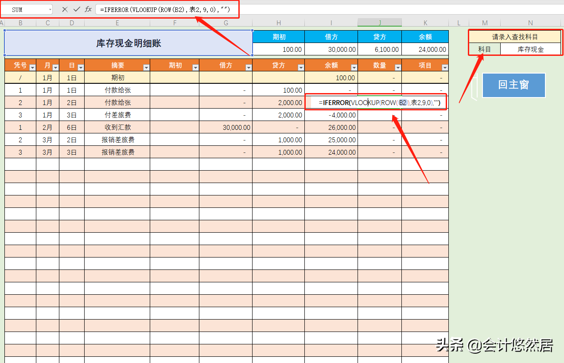Select the 科目 label cell

(484, 49)
